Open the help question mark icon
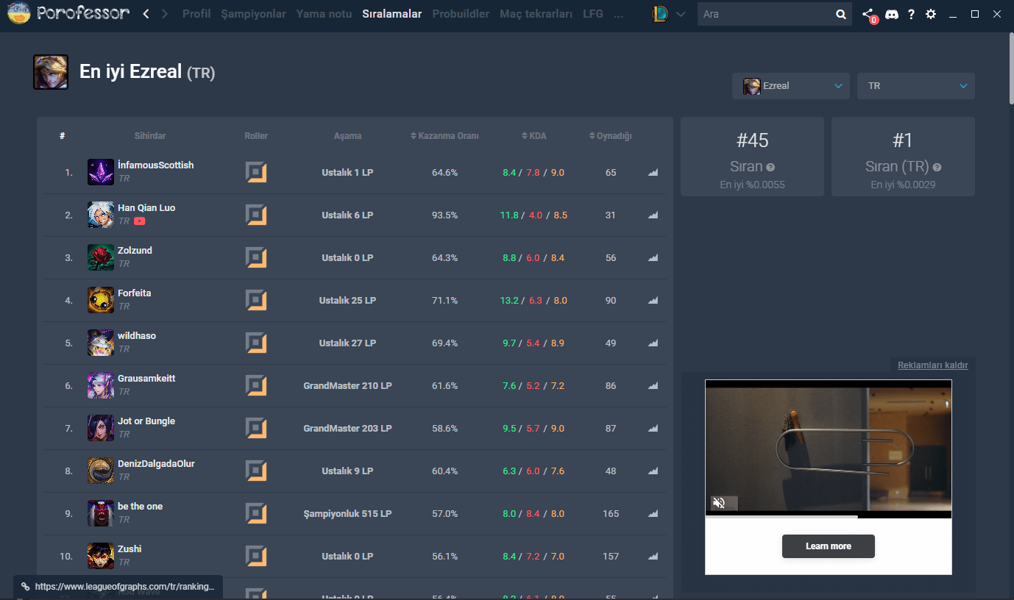Screen dimensions: 1014x600 [x=912, y=14]
